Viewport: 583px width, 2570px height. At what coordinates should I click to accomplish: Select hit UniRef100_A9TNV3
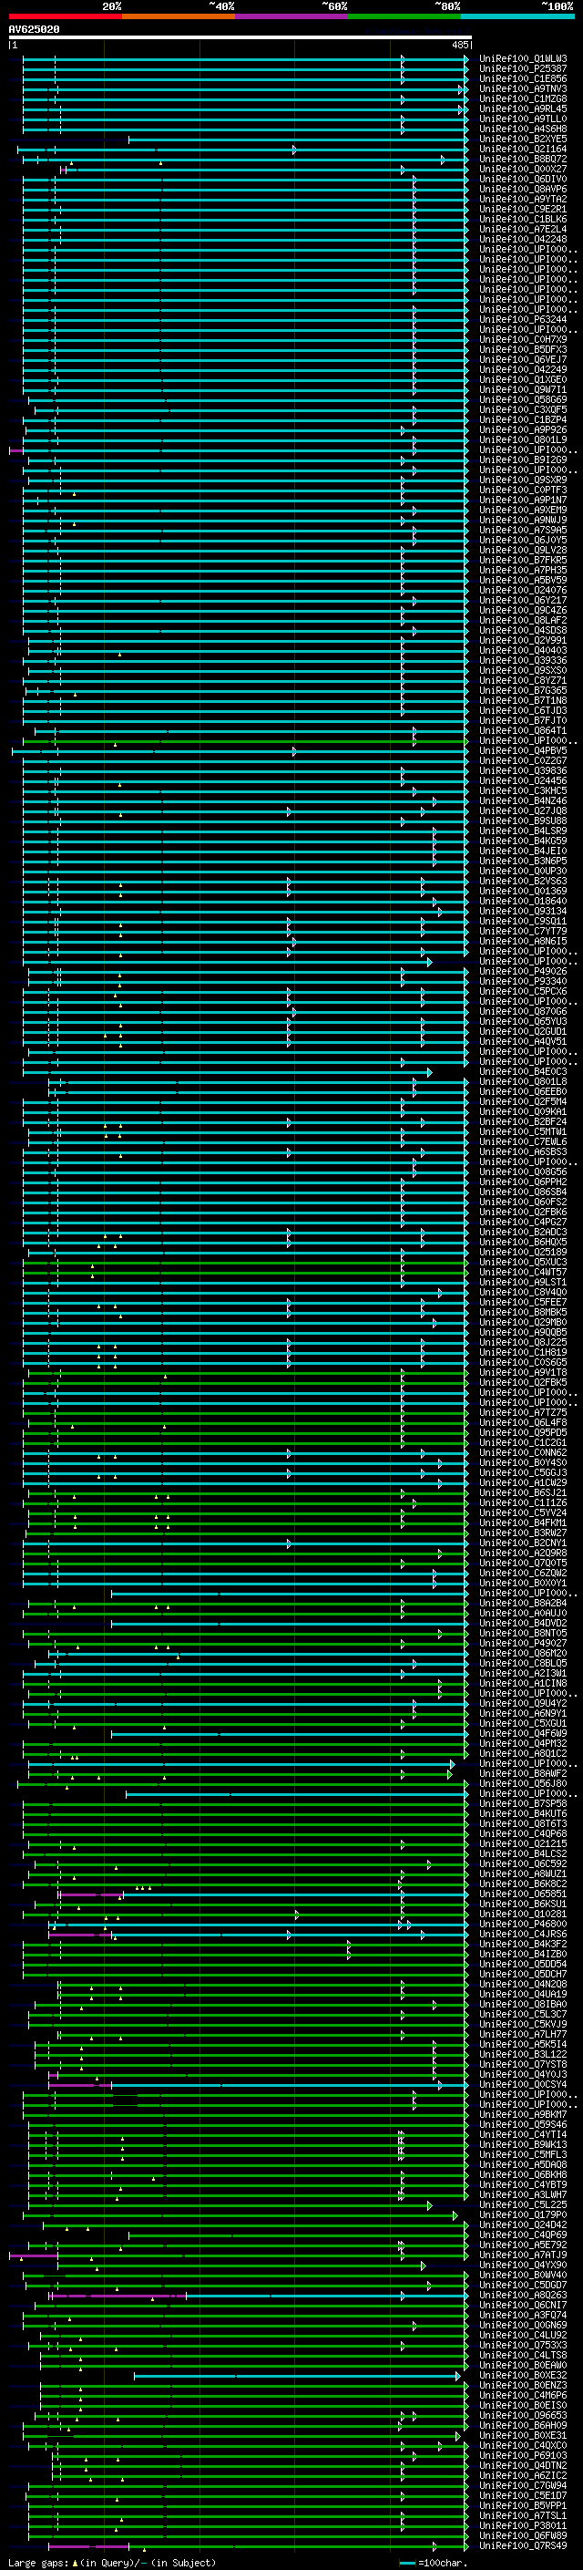(523, 88)
